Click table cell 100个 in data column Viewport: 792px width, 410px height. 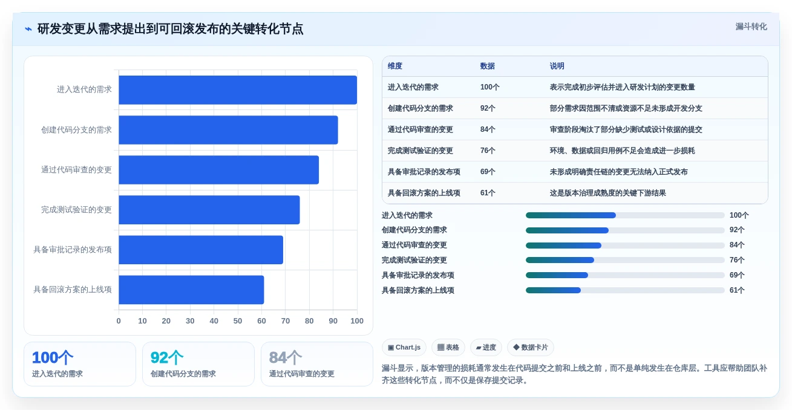490,87
